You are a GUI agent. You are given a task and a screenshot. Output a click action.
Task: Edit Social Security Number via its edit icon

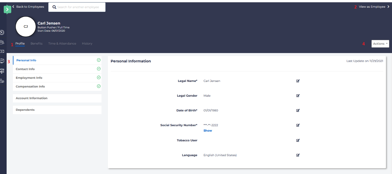(298, 125)
